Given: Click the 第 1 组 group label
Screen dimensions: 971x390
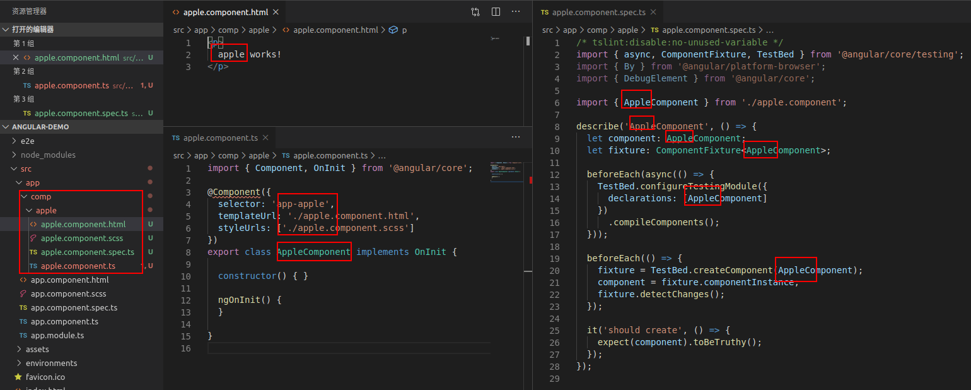Looking at the screenshot, I should (24, 44).
